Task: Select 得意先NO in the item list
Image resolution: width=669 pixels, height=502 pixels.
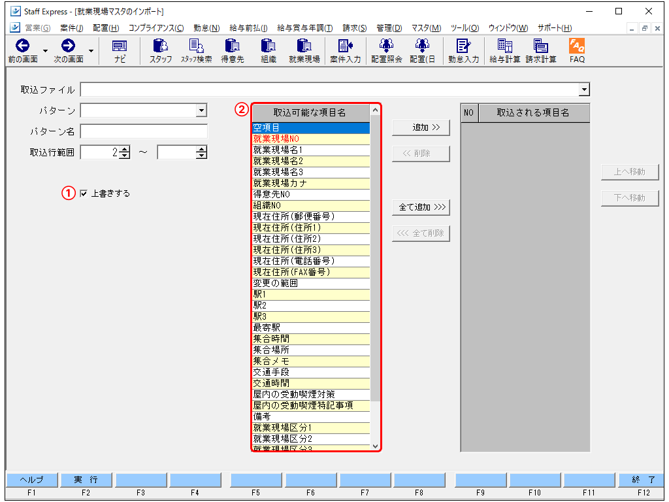Action: [x=311, y=194]
